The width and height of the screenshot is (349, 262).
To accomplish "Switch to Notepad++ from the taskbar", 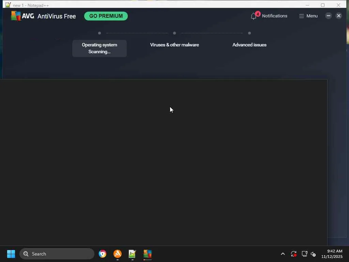I will tap(132, 254).
